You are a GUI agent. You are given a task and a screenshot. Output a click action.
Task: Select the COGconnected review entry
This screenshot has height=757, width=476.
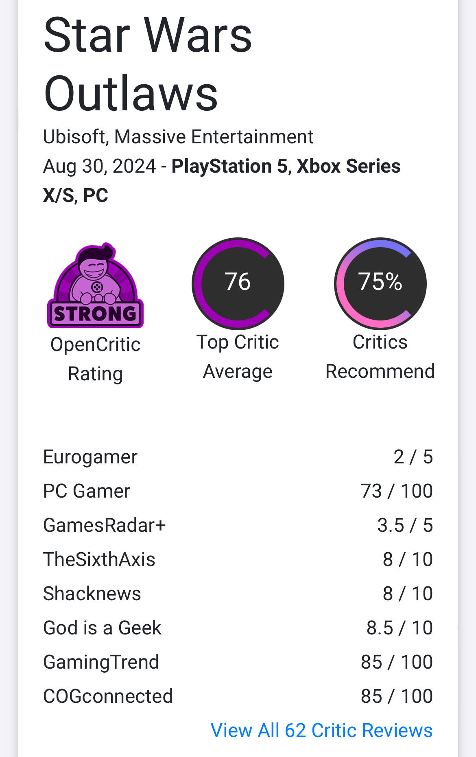coord(238,696)
